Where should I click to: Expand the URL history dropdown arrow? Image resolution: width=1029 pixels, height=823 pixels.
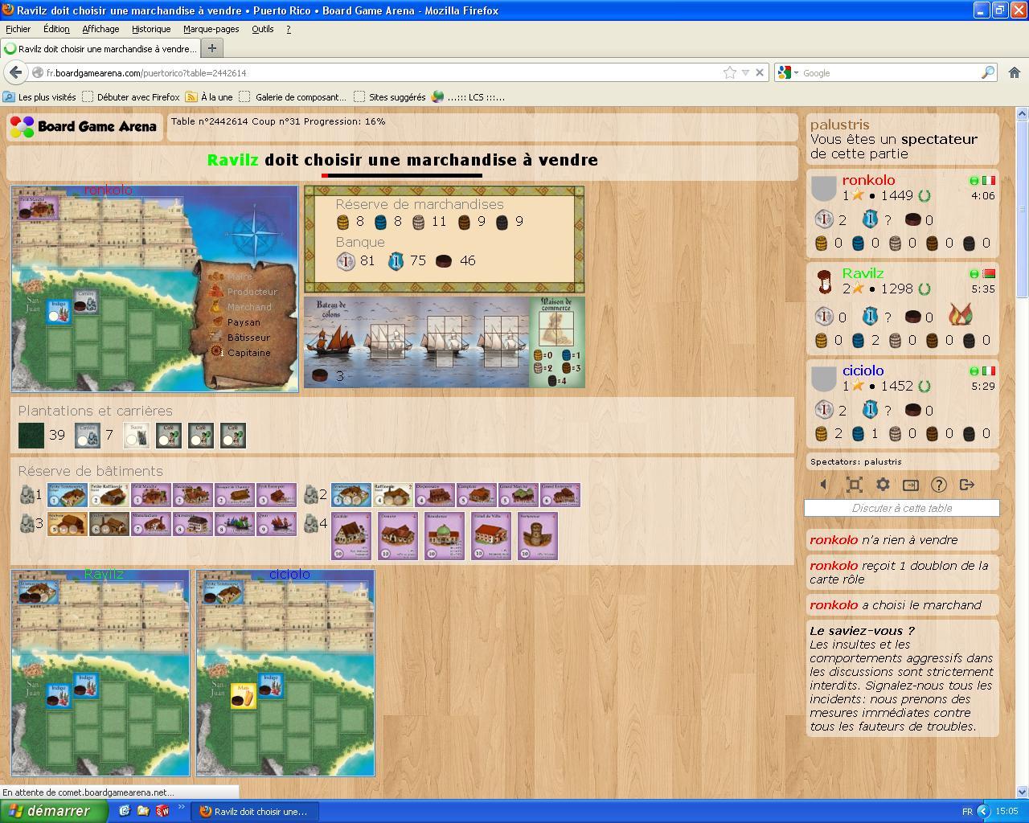(x=745, y=72)
